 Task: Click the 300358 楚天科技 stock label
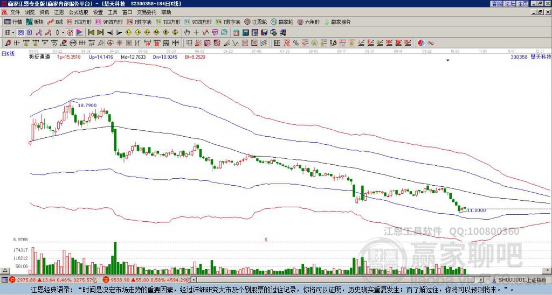click(x=531, y=57)
